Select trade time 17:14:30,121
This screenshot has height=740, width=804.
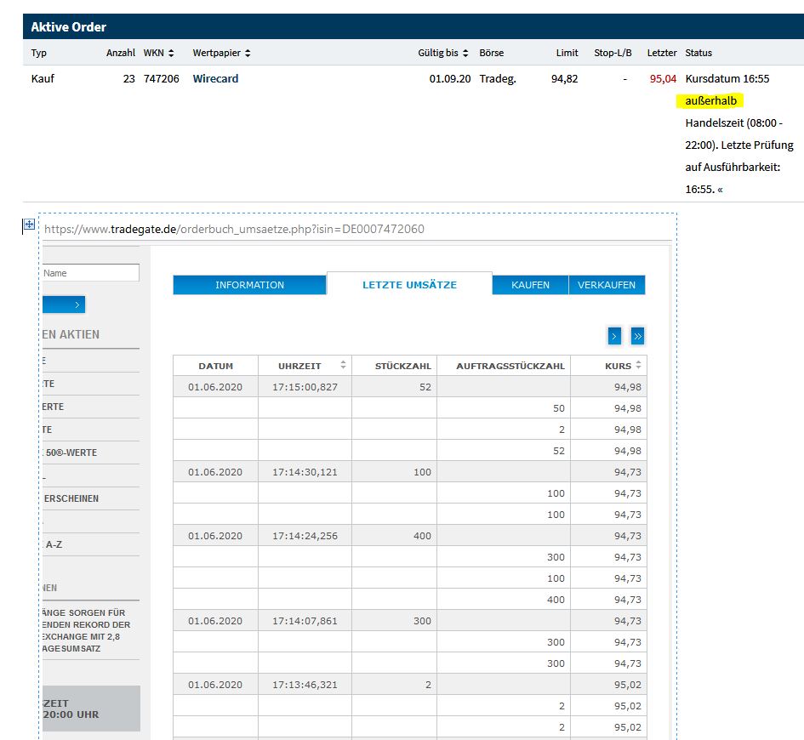(305, 472)
